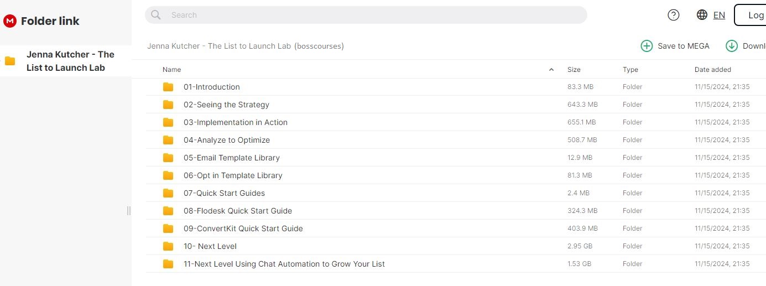Screen dimensions: 766x286
Task: Select sidebar folder Jenna Kutcher - The List to Launch Lab
Action: 70,61
